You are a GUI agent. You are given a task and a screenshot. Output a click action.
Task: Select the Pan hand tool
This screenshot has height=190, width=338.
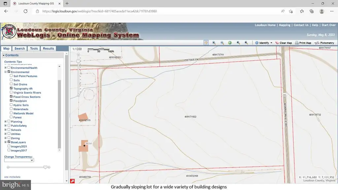point(206,43)
